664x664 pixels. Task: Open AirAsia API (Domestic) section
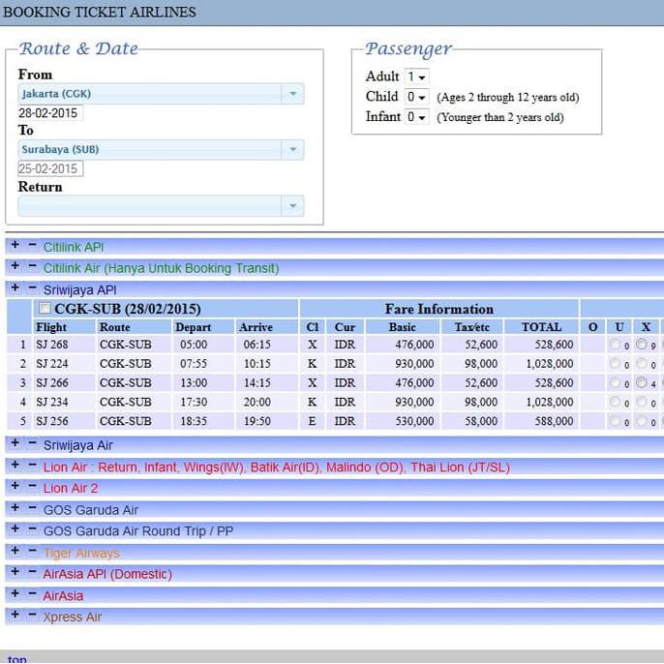coord(107,574)
